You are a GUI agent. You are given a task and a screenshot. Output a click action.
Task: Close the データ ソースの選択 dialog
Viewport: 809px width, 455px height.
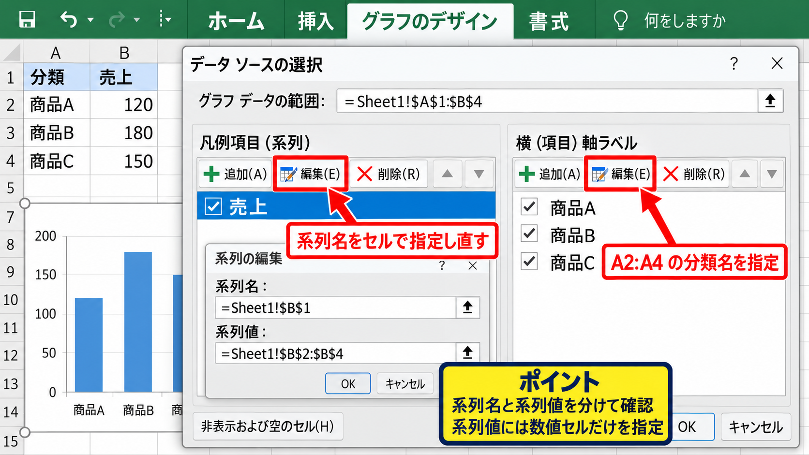click(x=777, y=63)
